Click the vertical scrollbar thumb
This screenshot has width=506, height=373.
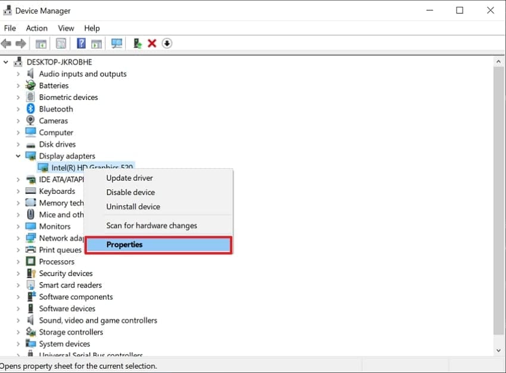pyautogui.click(x=499, y=200)
